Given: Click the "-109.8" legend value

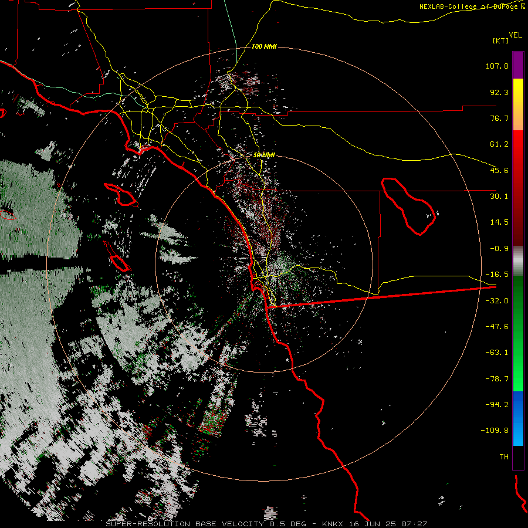Looking at the screenshot, I should pos(495,431).
